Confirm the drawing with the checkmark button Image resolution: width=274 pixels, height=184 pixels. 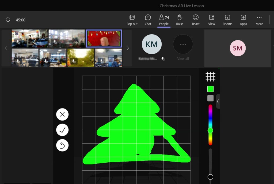[62, 130]
